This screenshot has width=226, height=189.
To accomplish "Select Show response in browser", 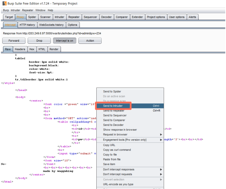I will 130,130.
